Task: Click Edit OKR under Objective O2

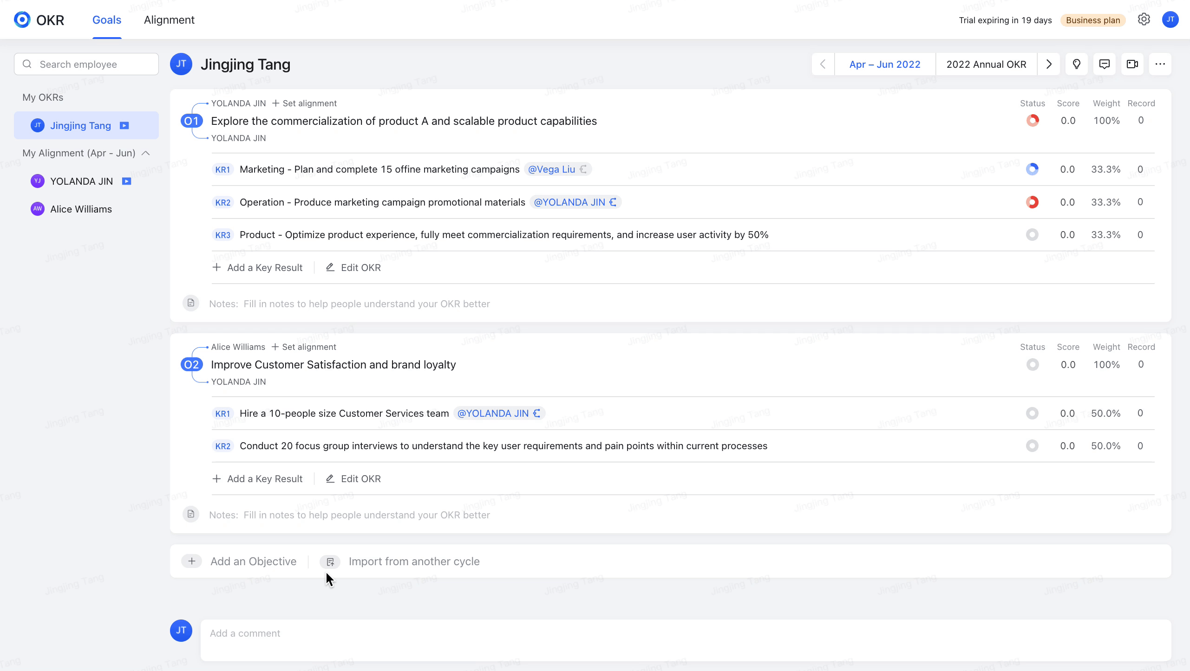Action: (353, 479)
